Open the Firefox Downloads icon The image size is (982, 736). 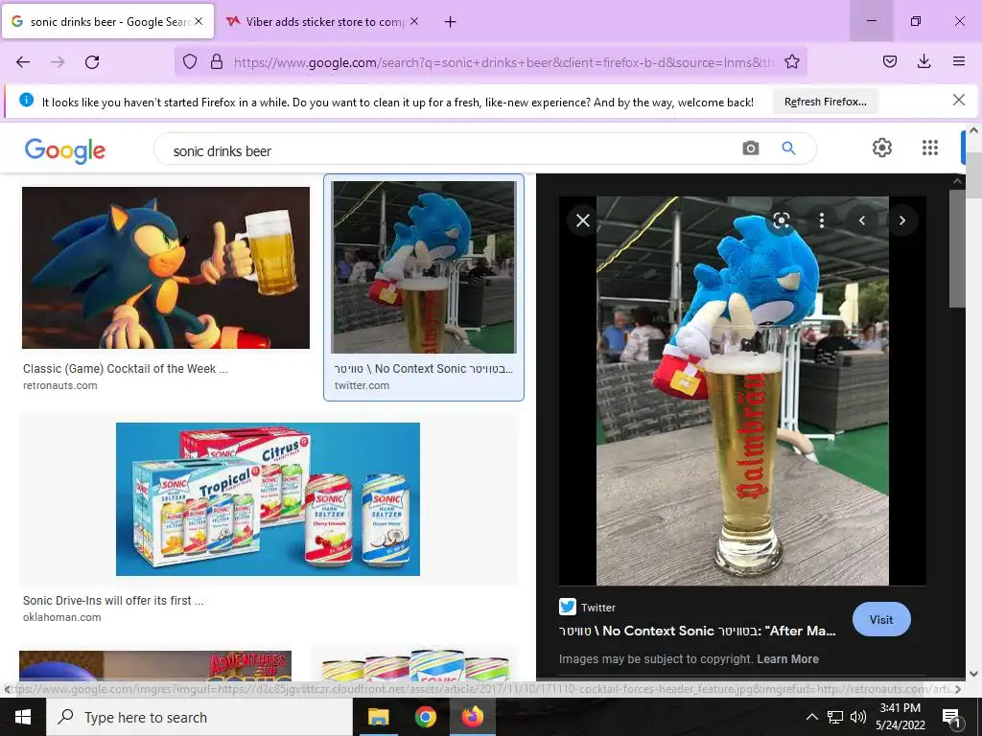click(924, 61)
